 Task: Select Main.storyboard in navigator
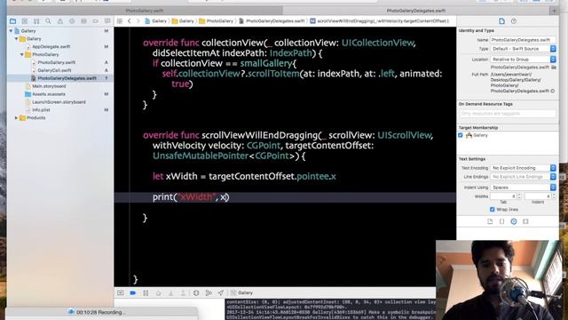[x=49, y=86]
